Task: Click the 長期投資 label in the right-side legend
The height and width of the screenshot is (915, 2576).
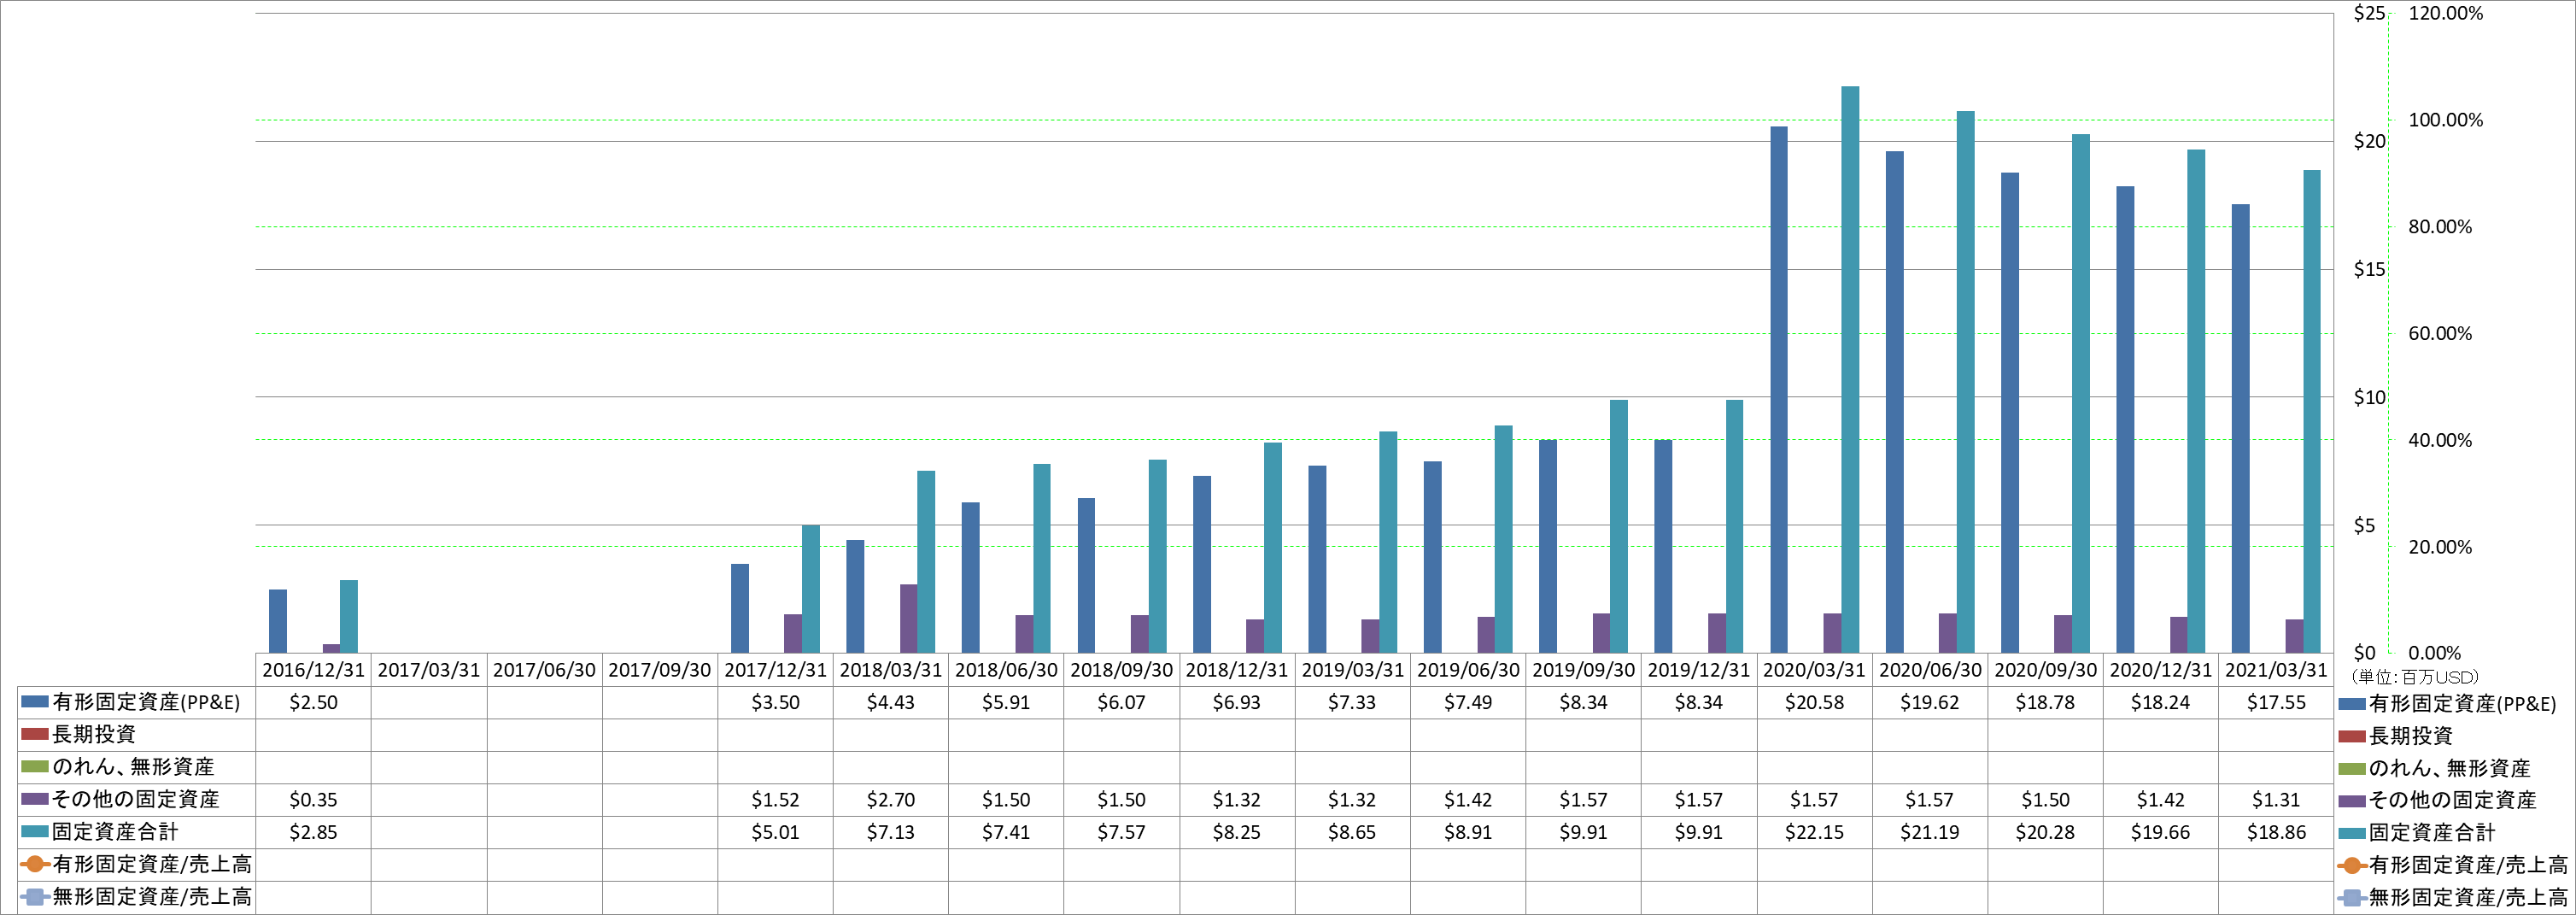Action: [x=2410, y=736]
